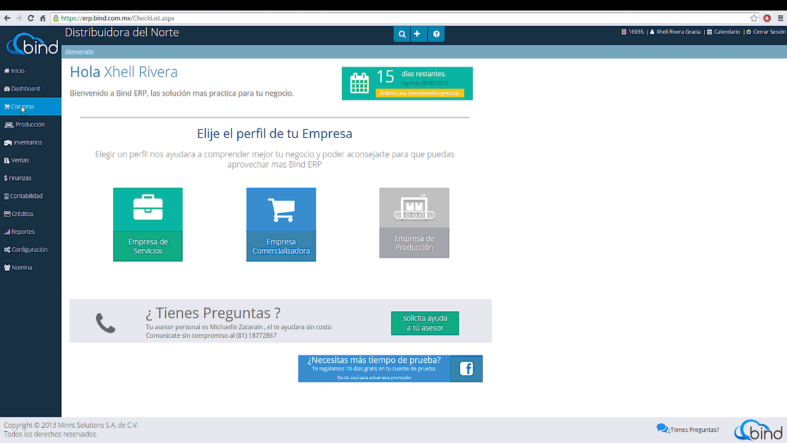This screenshot has height=443, width=787.
Task: Select the Empresa de Producción conveyor tile
Action: 414,223
